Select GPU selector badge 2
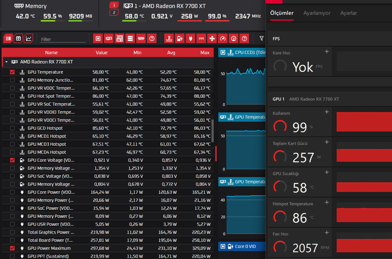 point(114,12)
